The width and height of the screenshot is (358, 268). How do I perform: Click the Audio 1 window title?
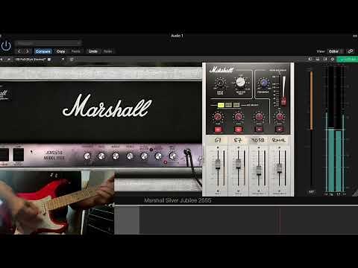177,36
